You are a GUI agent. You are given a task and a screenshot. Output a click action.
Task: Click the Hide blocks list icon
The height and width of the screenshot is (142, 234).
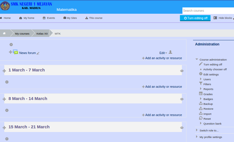coord(215,18)
